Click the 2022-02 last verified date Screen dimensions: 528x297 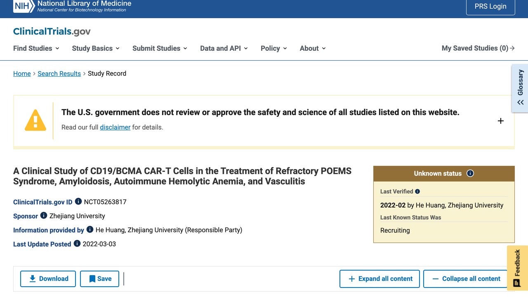pyautogui.click(x=393, y=205)
